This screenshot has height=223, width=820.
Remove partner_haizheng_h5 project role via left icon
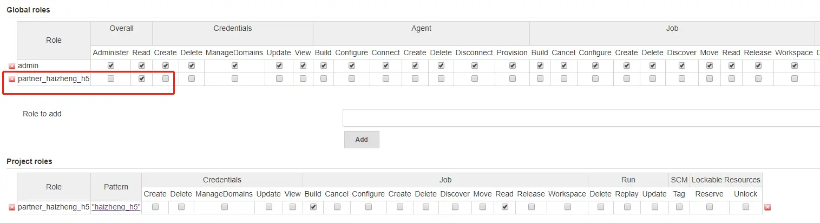tap(12, 207)
